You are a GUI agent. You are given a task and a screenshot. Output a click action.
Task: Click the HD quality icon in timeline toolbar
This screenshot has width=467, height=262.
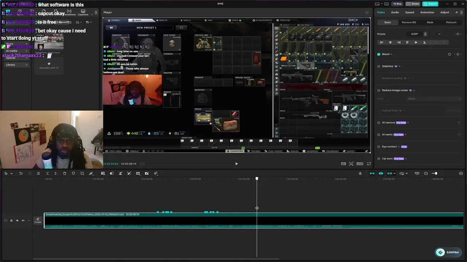(138, 173)
